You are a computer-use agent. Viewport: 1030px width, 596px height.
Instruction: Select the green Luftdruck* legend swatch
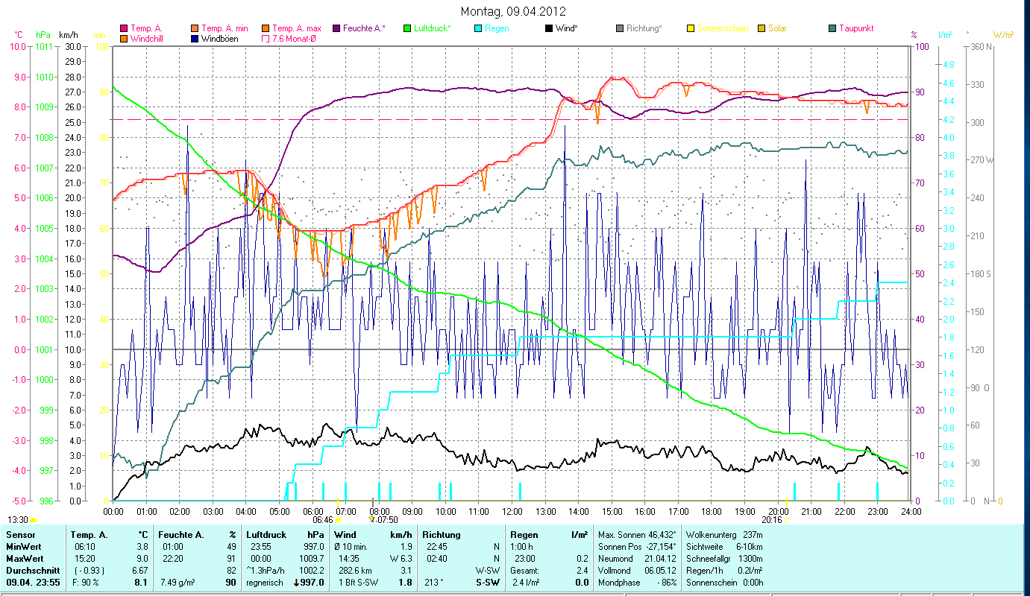pyautogui.click(x=407, y=29)
